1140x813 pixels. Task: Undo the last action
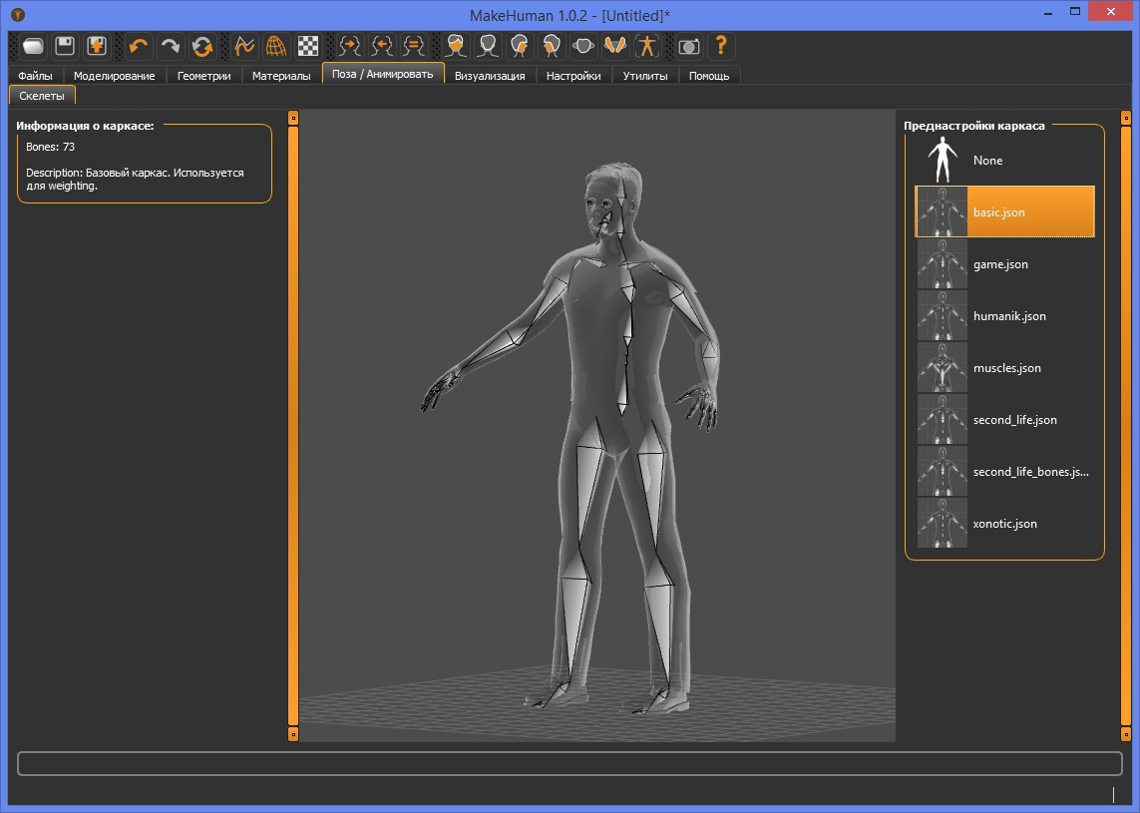[139, 47]
